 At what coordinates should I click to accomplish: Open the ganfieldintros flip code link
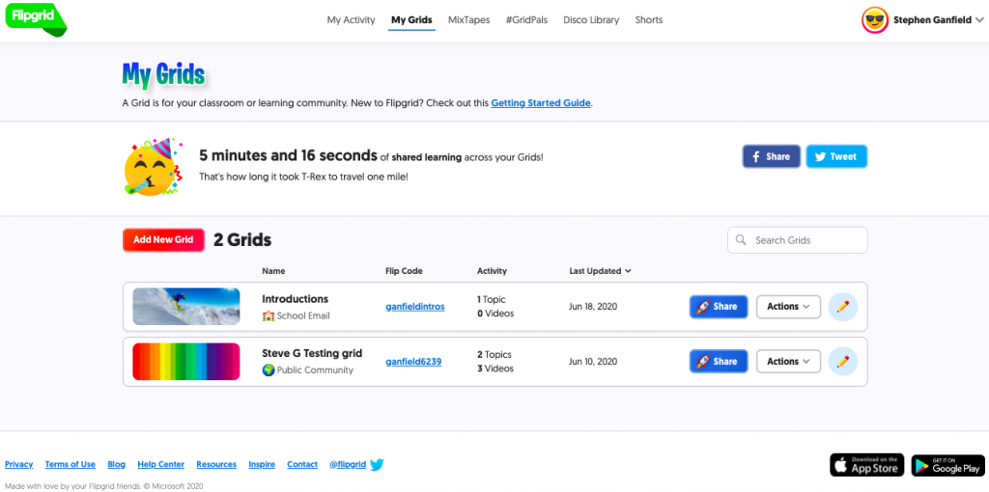tap(414, 307)
